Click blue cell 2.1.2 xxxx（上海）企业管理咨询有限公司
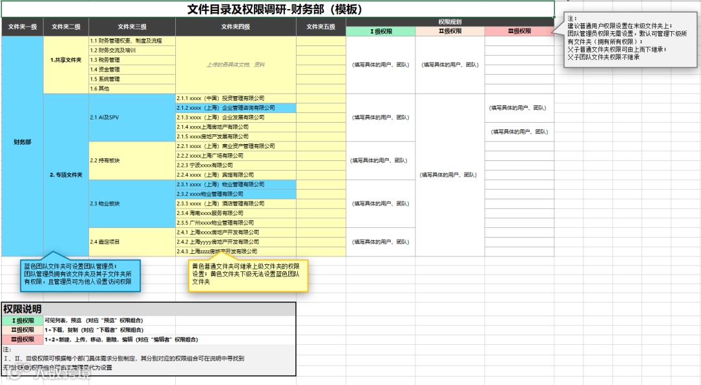Screen dimensions: 701x385 (236, 108)
